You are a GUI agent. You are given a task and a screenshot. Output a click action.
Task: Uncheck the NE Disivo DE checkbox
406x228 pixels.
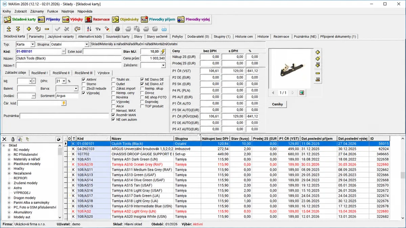pos(142,79)
